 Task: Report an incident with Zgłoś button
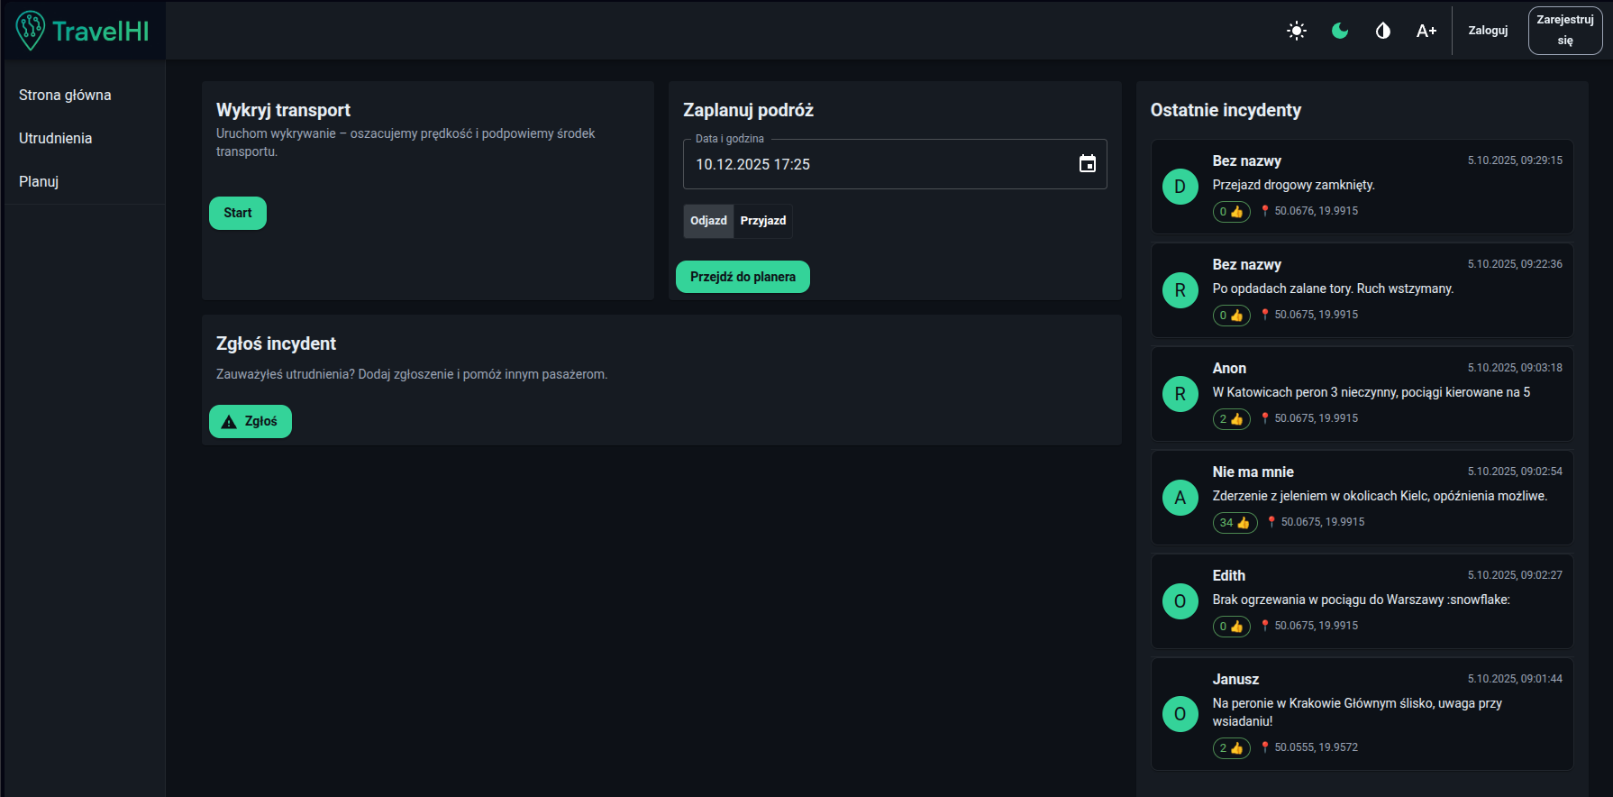pos(251,421)
